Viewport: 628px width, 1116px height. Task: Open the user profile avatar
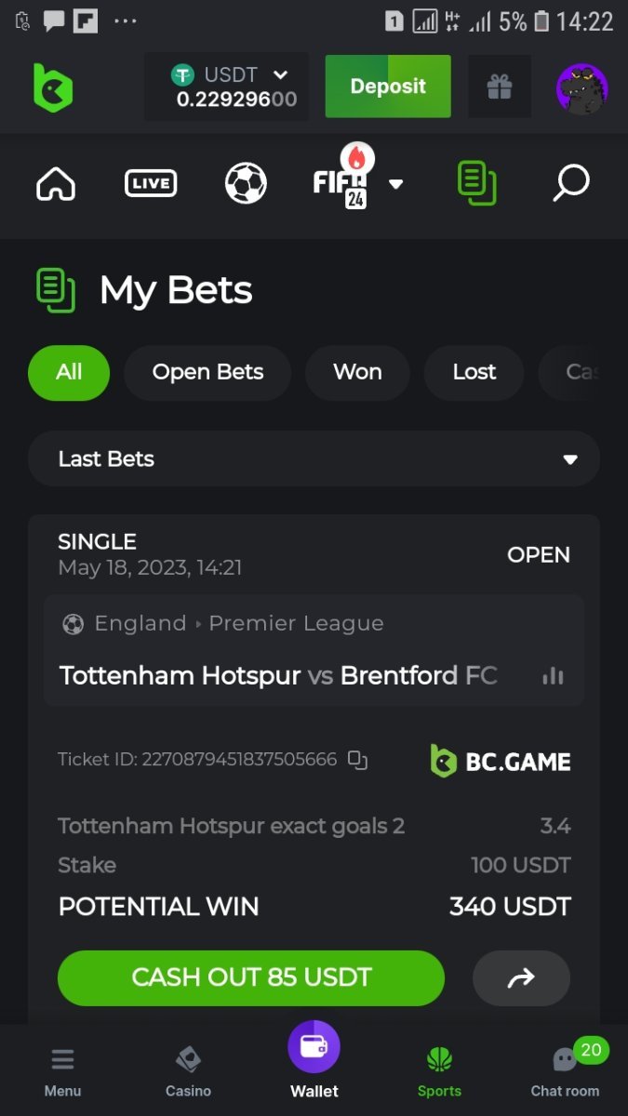tap(581, 88)
